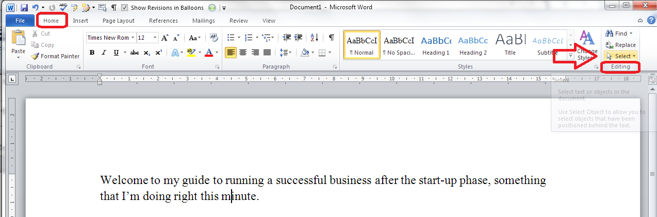The height and width of the screenshot is (217, 657).
Task: Switch to the Page Layout tab
Action: (118, 21)
